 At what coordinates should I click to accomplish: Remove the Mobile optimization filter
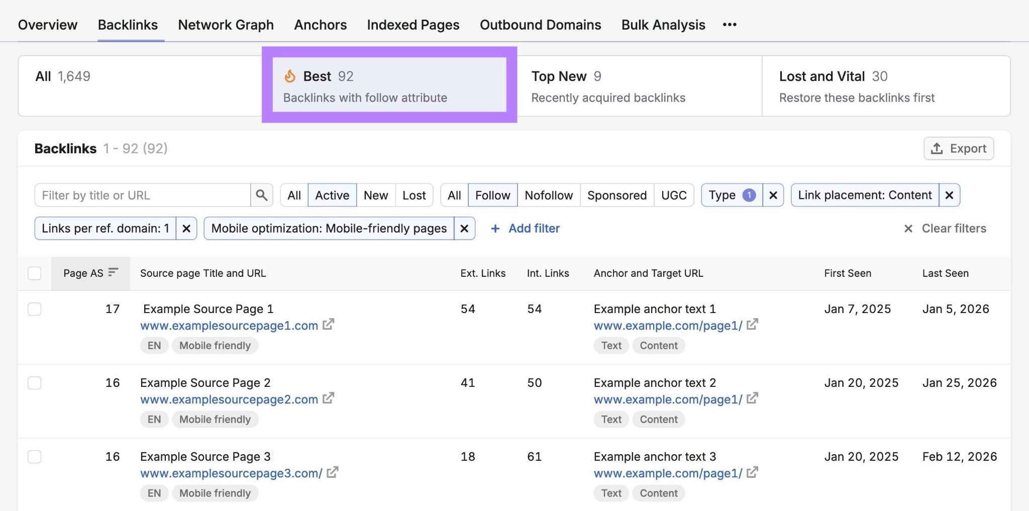(x=464, y=229)
